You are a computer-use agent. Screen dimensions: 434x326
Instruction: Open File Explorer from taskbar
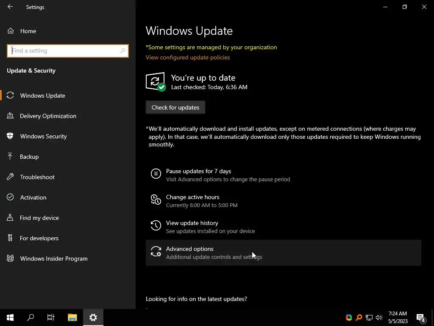[x=72, y=318]
